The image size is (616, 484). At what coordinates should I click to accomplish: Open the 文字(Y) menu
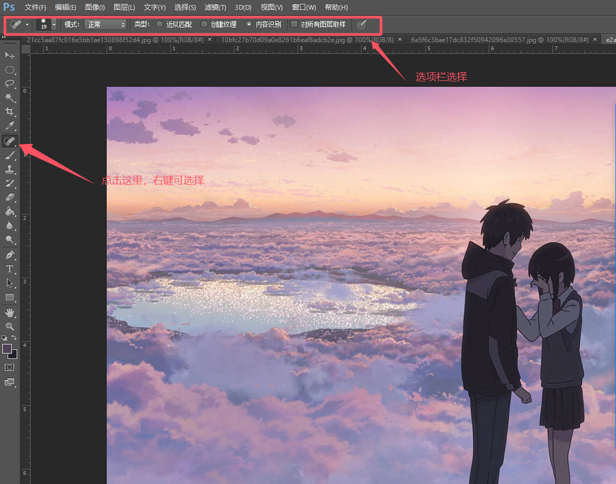[154, 7]
